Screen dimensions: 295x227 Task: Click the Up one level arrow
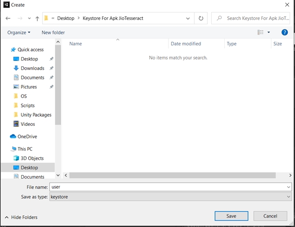click(x=37, y=18)
